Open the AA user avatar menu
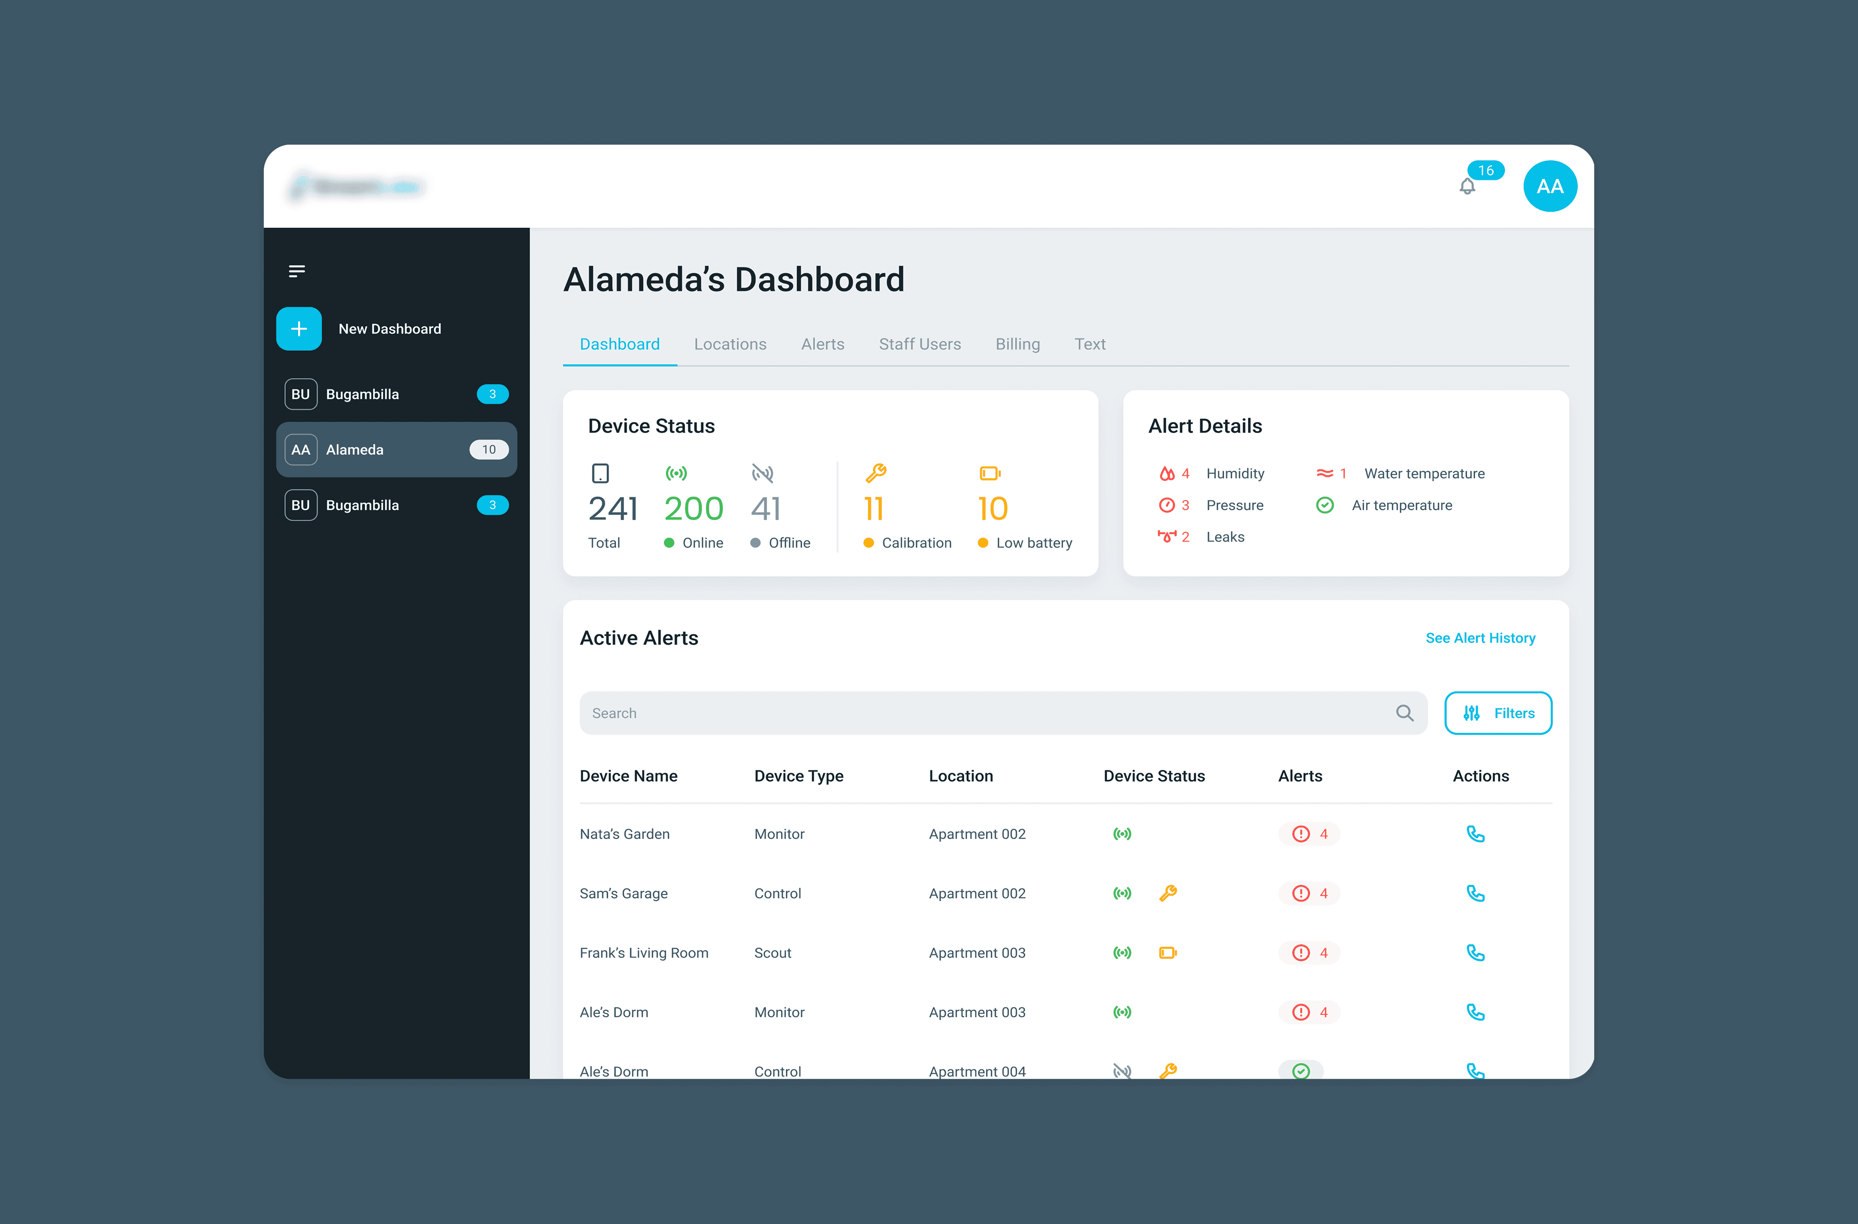Image resolution: width=1858 pixels, height=1224 pixels. click(x=1549, y=187)
